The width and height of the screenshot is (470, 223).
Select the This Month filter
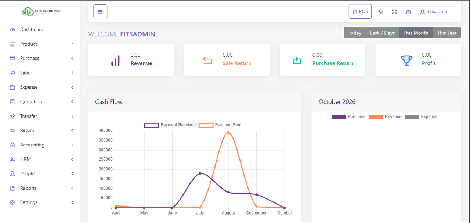point(416,33)
